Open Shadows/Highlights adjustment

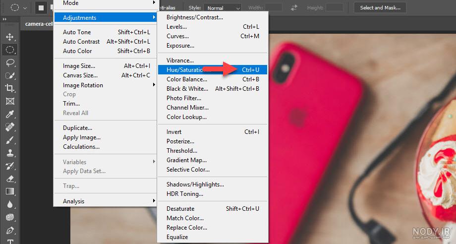(x=213, y=184)
